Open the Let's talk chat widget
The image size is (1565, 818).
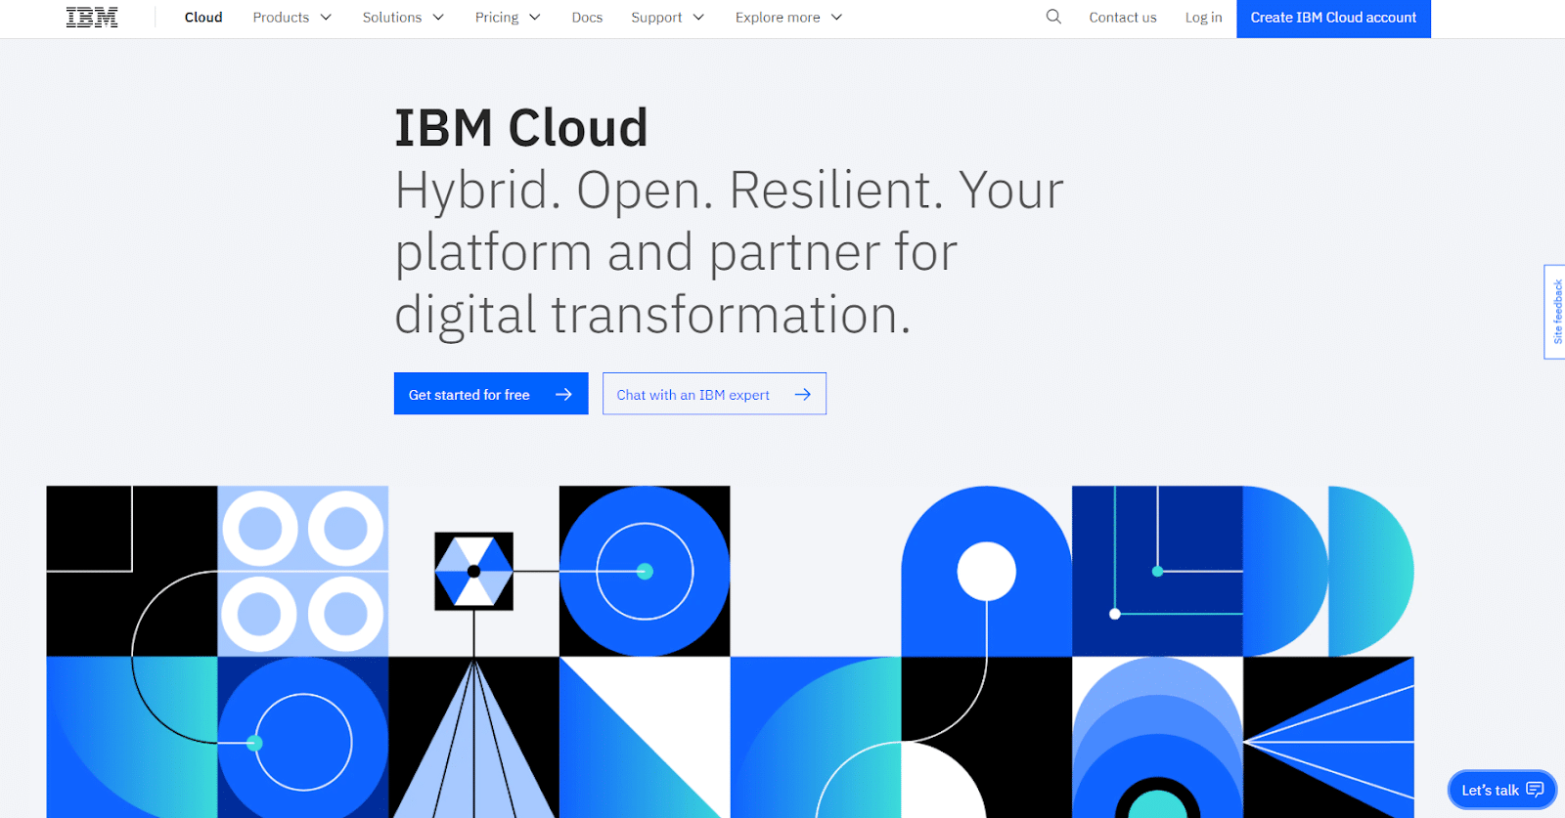1502,790
